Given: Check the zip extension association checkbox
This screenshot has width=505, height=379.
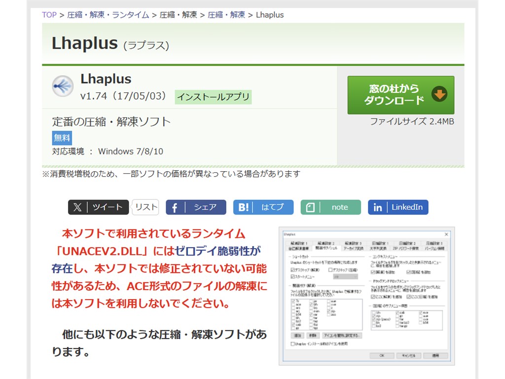Looking at the screenshot, I should (x=328, y=312).
